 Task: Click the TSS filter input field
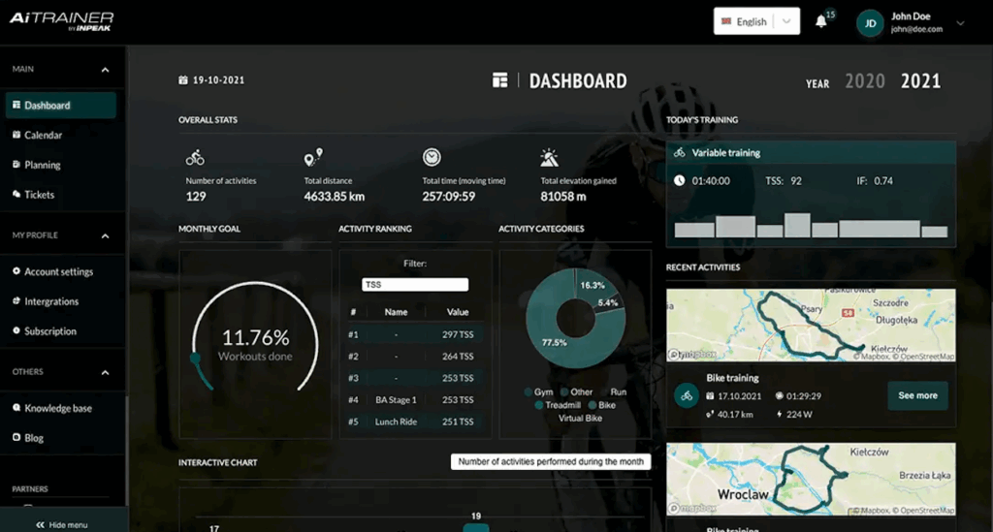(414, 285)
